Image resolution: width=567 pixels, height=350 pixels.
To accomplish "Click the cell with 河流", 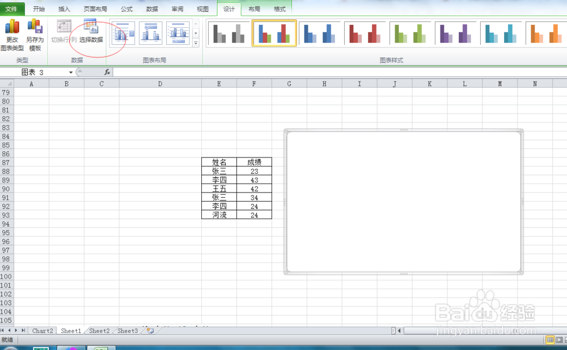I will pyautogui.click(x=219, y=215).
